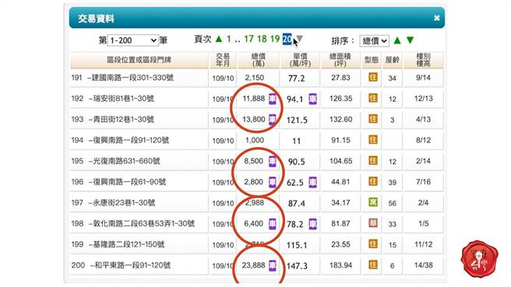Click parking icon next to 6,400 price
Viewport: 511px width, 287px height.
273,223
